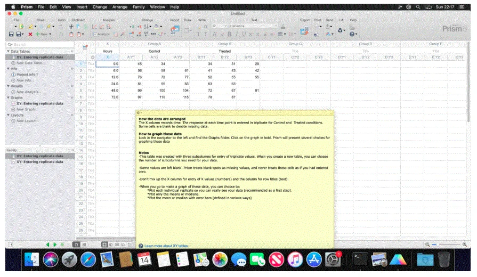
Task: Toggle Bold text formatting
Action: click(x=229, y=34)
